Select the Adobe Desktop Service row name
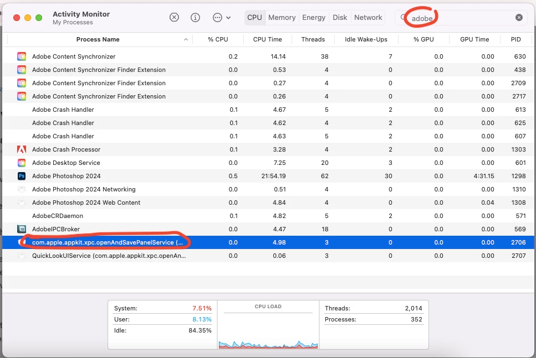This screenshot has height=358, width=536. (66, 163)
